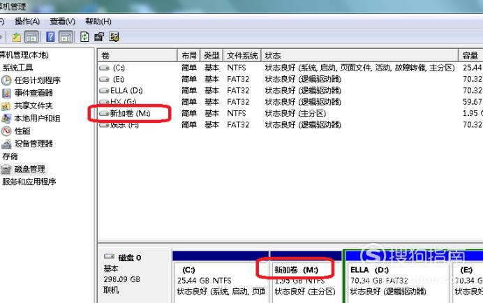Click the performance gauge icon beside 性能
The image size is (483, 303).
click(6, 131)
